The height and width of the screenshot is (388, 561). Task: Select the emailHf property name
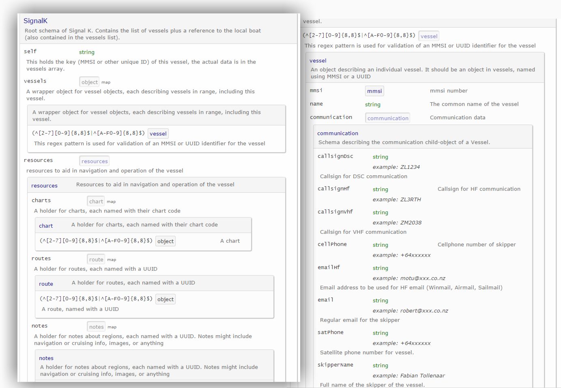pyautogui.click(x=329, y=267)
